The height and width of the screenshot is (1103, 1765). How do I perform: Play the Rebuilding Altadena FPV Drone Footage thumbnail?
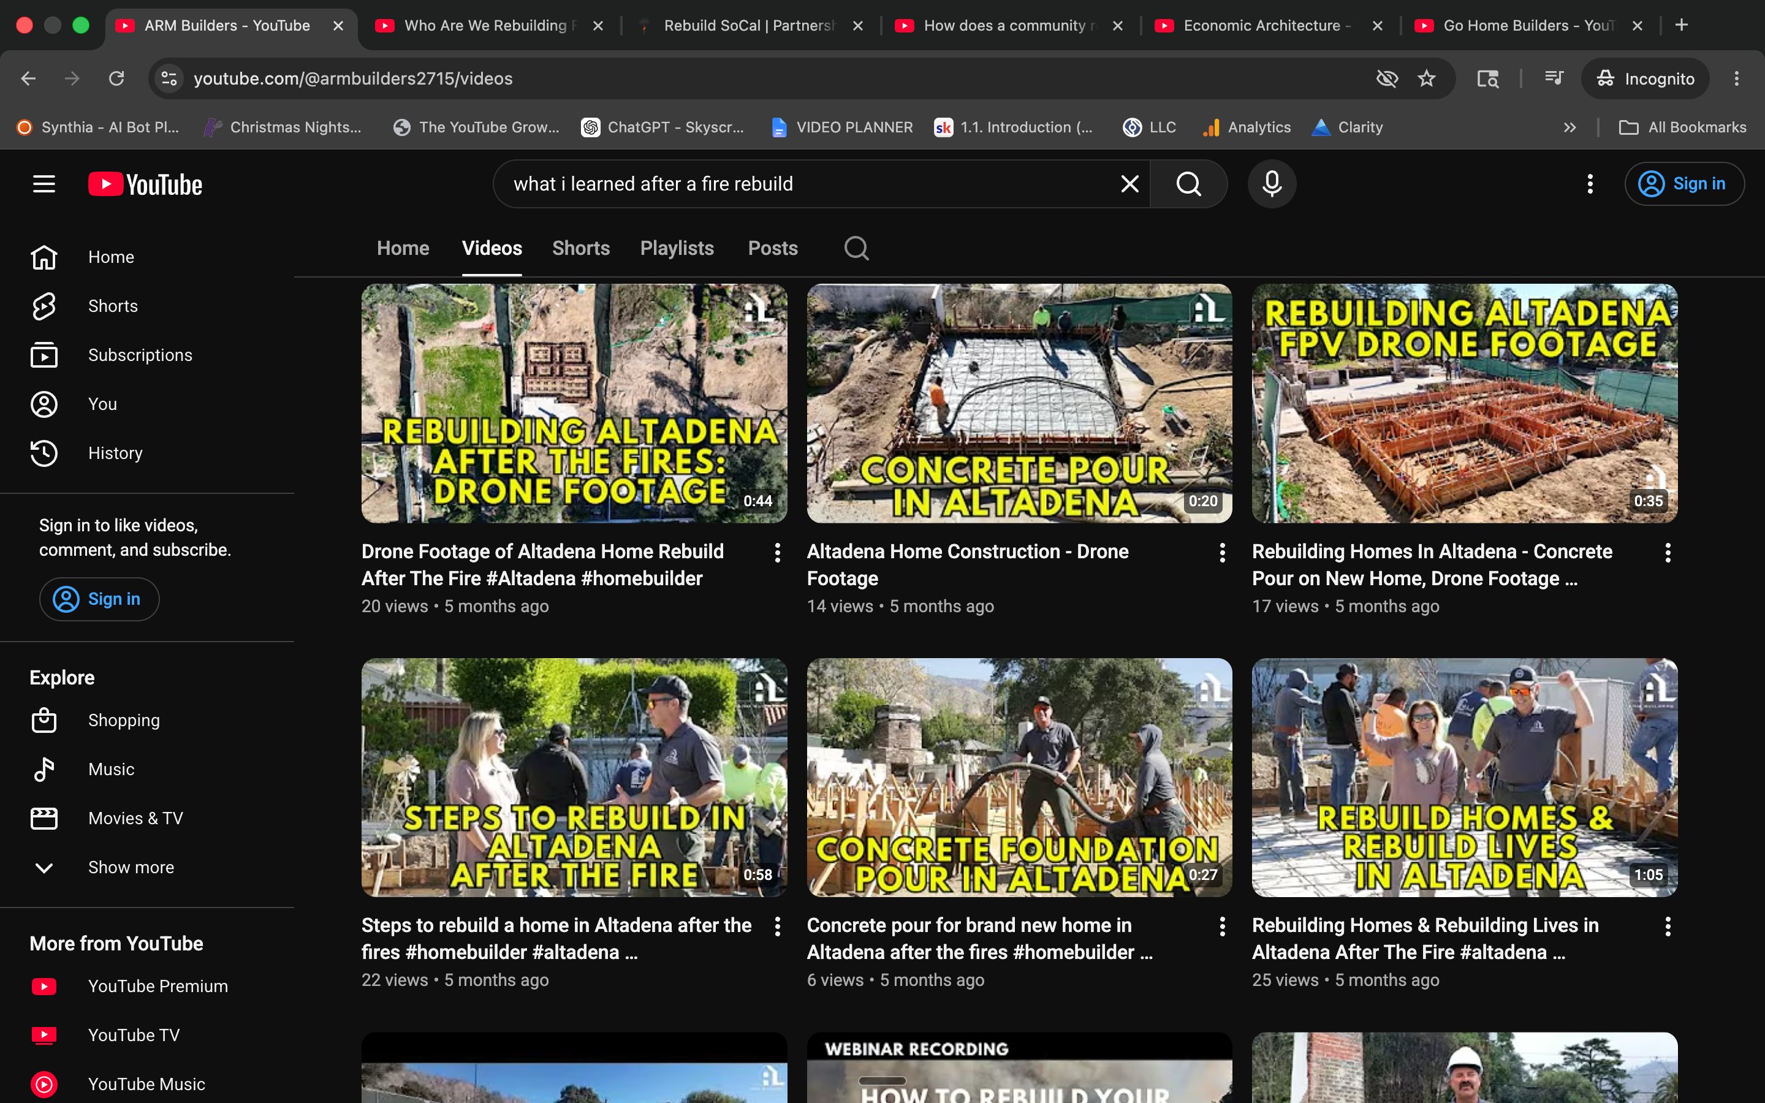coord(1465,403)
